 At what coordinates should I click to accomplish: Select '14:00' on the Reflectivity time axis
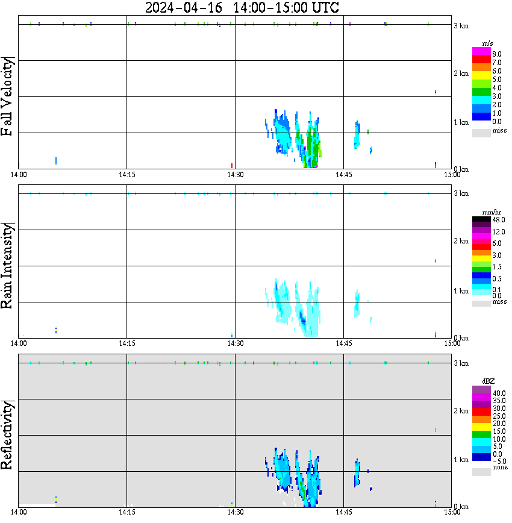19,512
